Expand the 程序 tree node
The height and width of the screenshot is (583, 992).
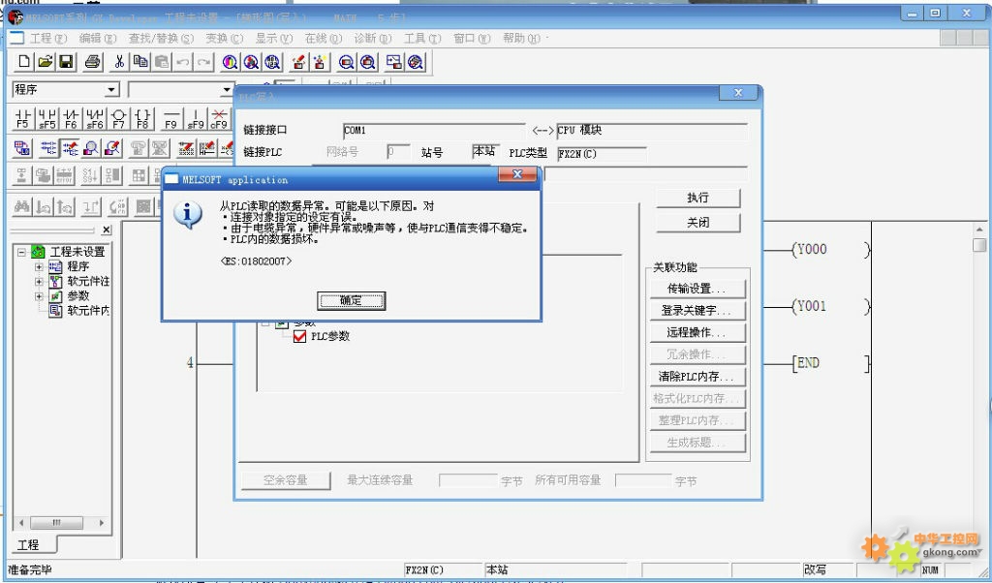39,267
